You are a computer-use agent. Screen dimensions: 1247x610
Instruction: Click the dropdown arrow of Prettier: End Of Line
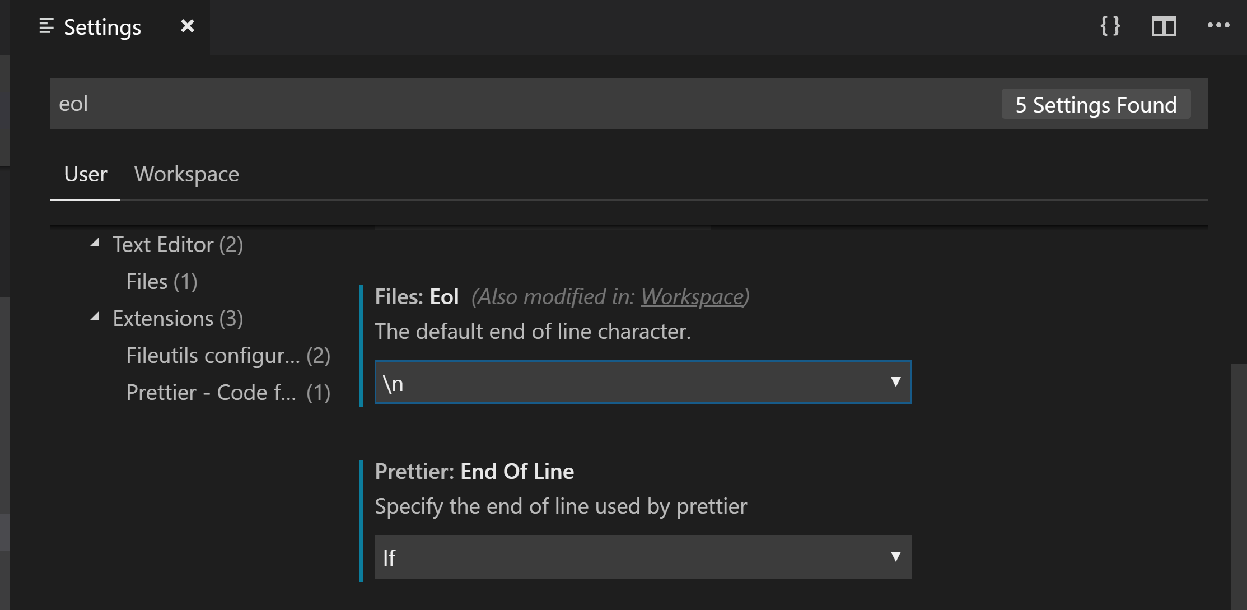(896, 557)
